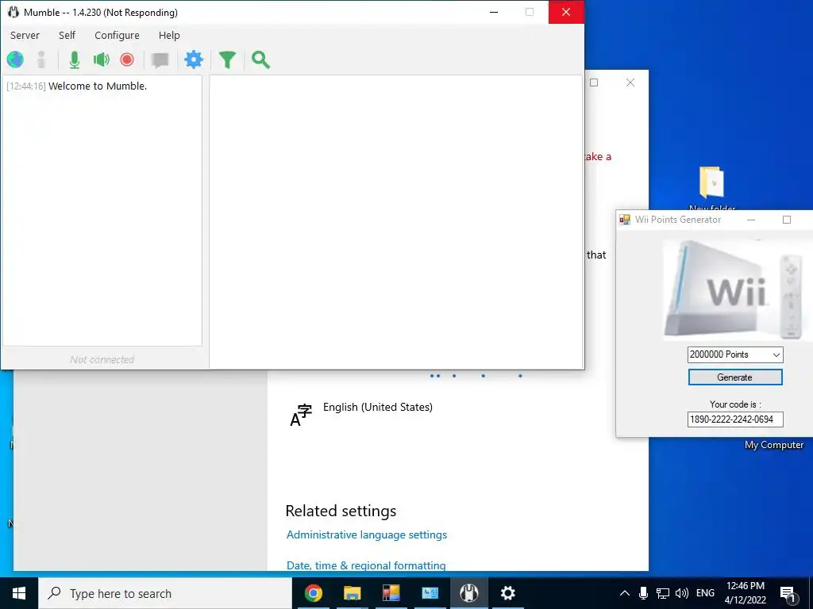Viewport: 813px width, 609px height.
Task: Maximize the Settings window behind Mumble
Action: [594, 82]
